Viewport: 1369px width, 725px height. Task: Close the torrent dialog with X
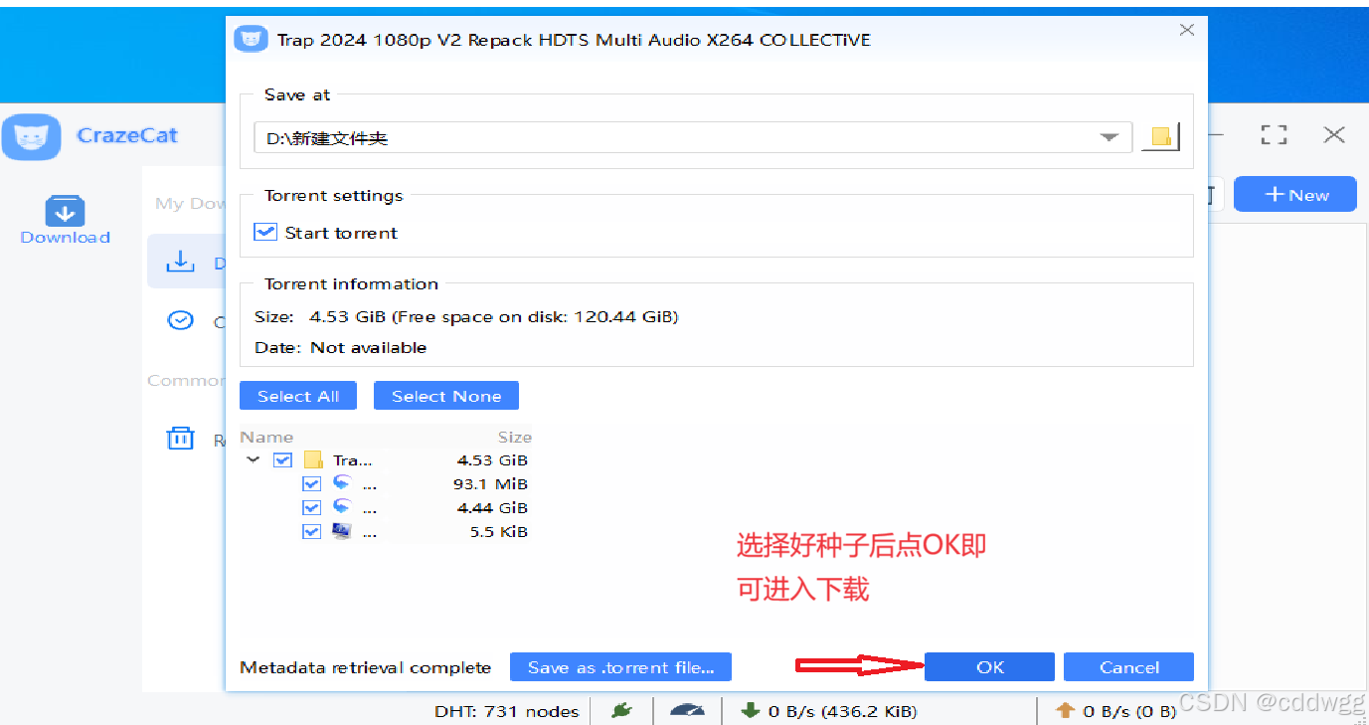(1186, 31)
